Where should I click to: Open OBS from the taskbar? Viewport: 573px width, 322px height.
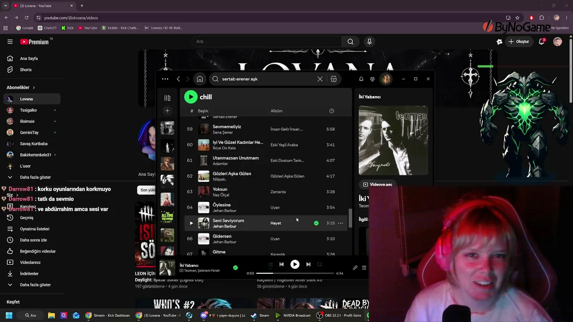coord(339,315)
